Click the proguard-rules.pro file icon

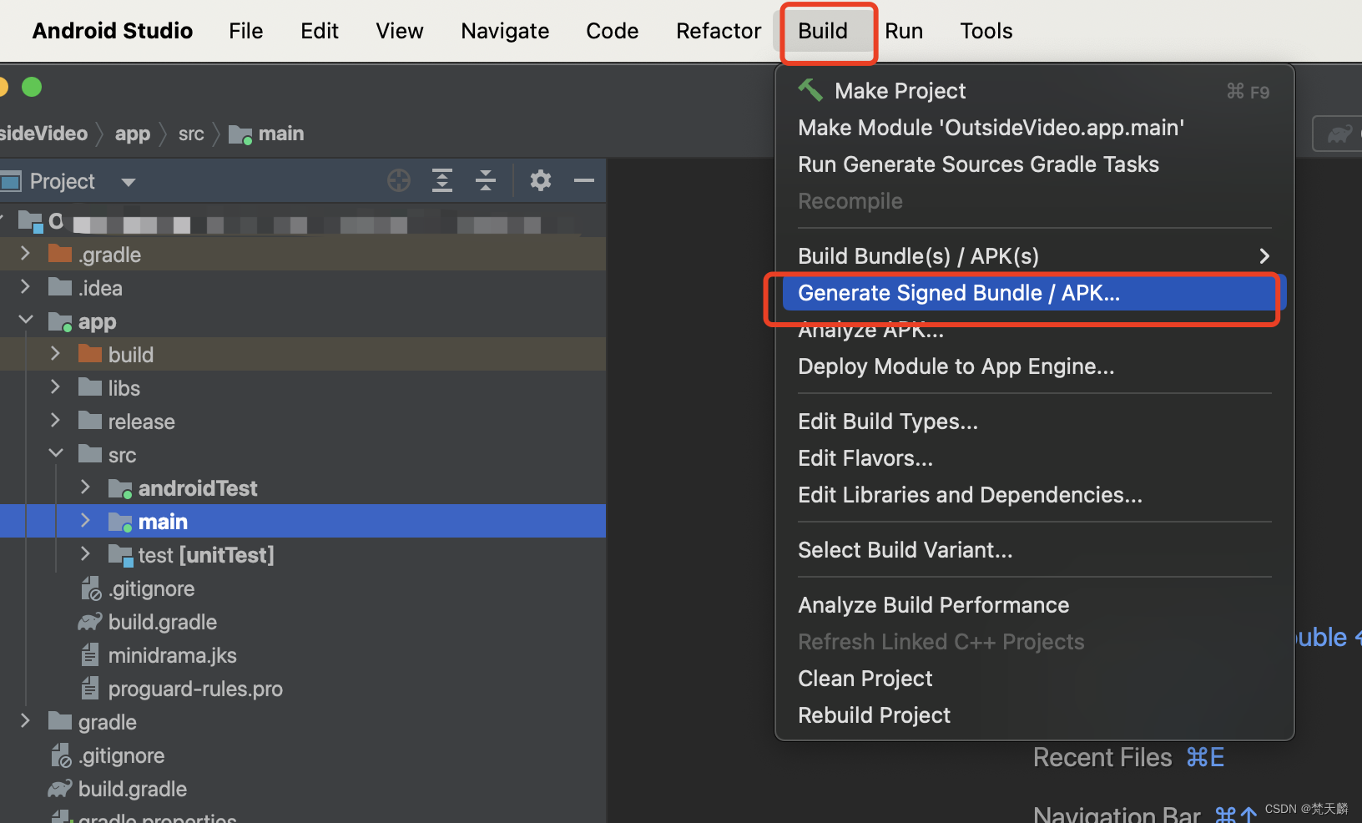click(90, 689)
